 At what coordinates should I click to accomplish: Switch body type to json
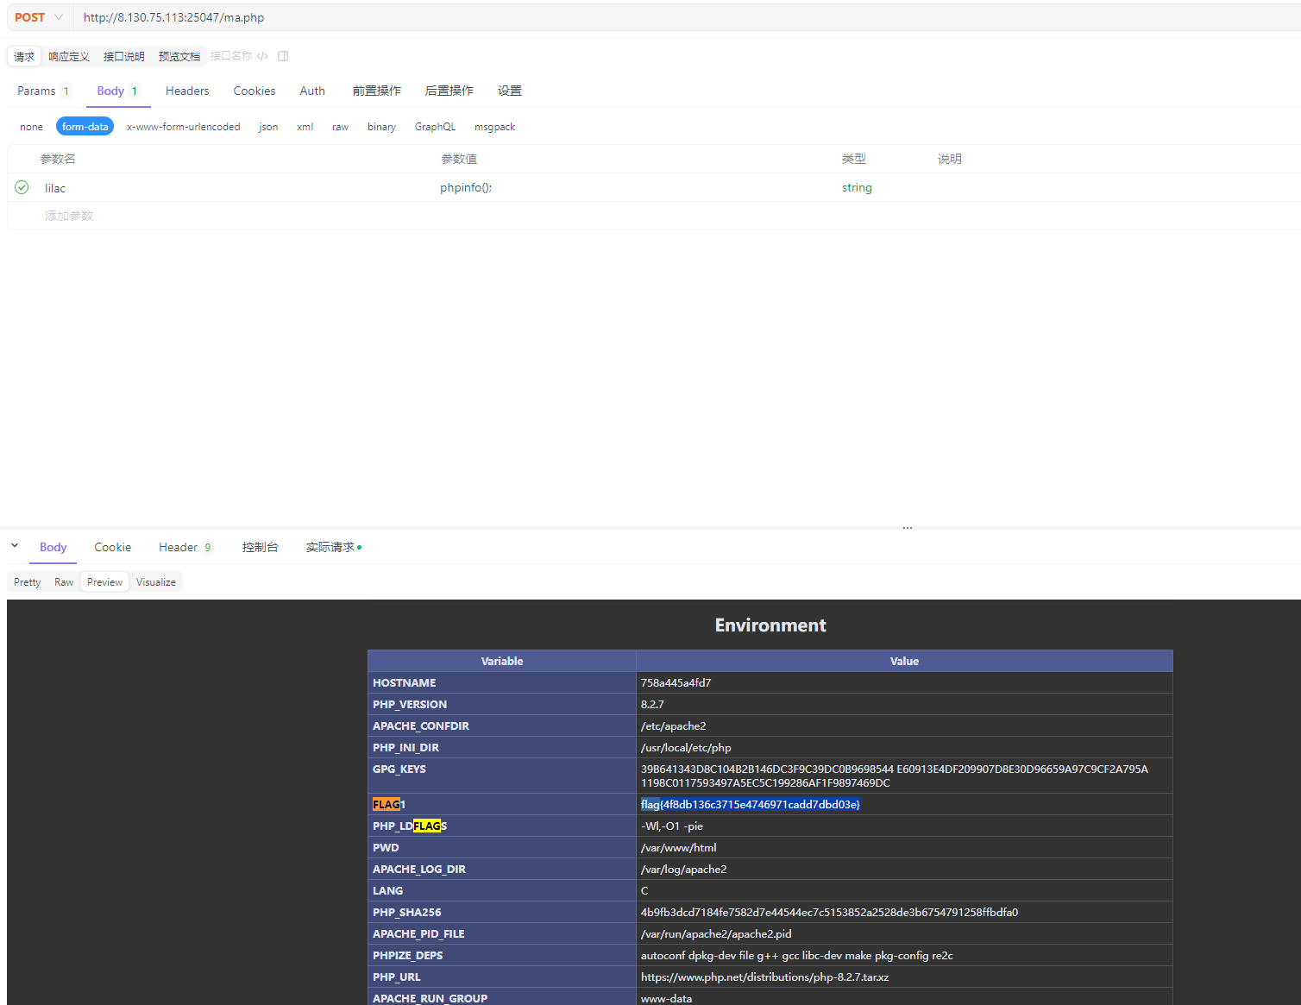(268, 127)
